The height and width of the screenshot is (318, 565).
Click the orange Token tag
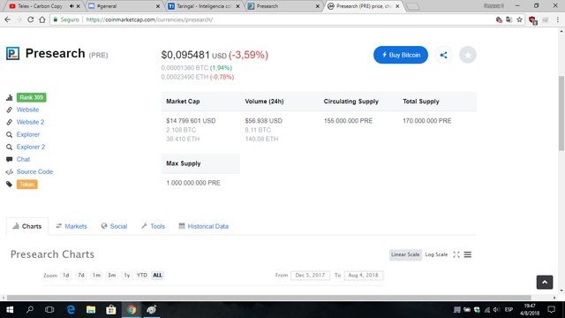[x=27, y=185]
